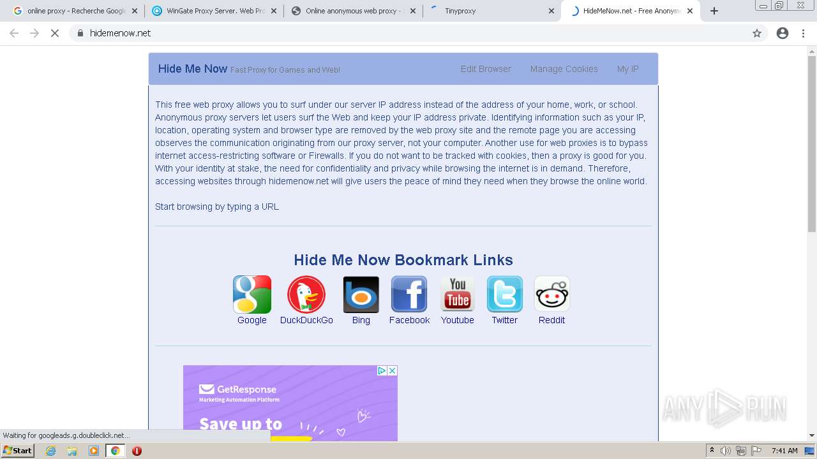
Task: Open the volume speaker tray icon
Action: (x=726, y=451)
